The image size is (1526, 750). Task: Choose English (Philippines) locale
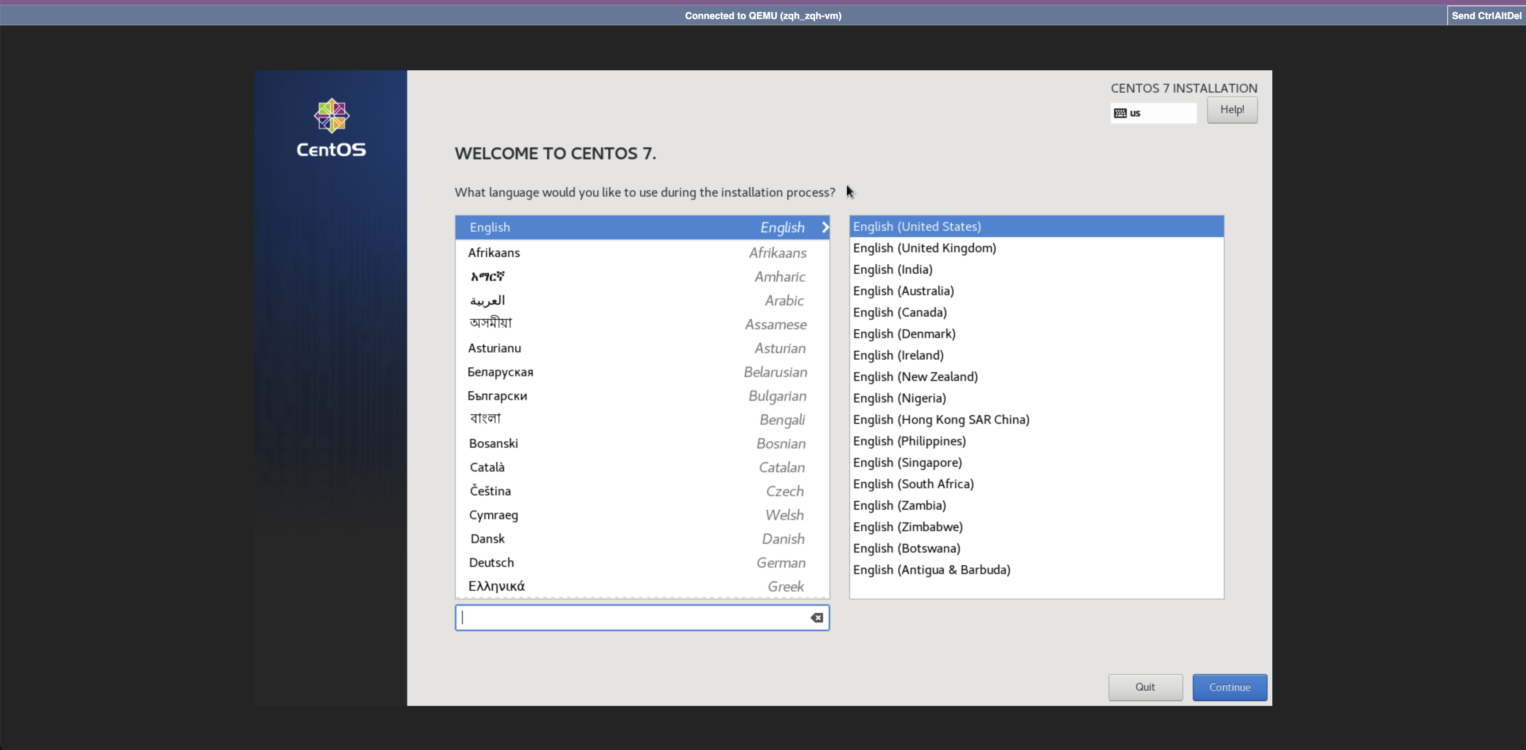[1037, 441]
